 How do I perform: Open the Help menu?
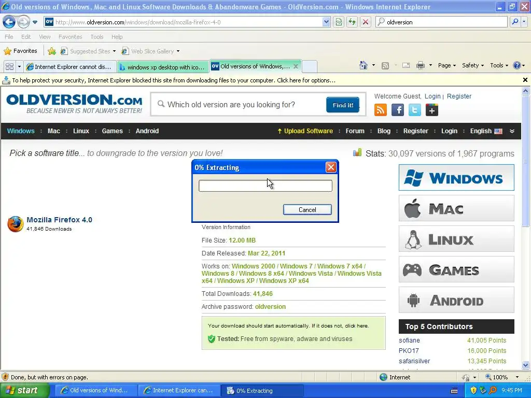coord(117,37)
